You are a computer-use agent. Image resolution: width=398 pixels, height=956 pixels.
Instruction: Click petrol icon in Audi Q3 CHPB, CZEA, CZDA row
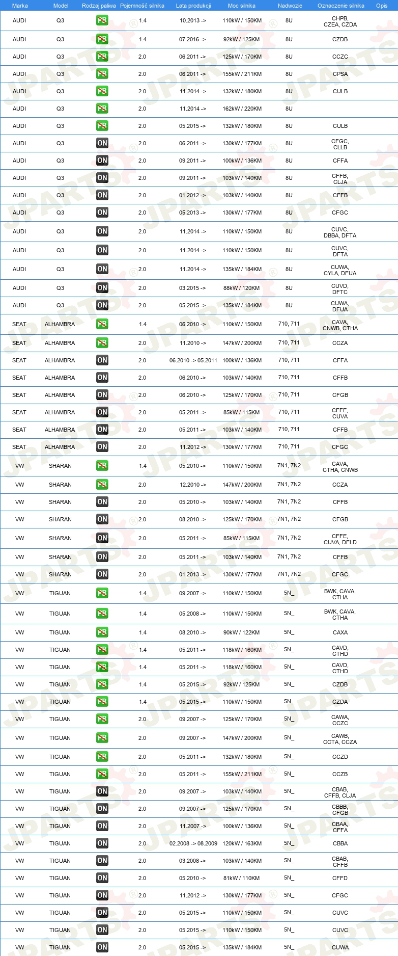click(x=102, y=21)
